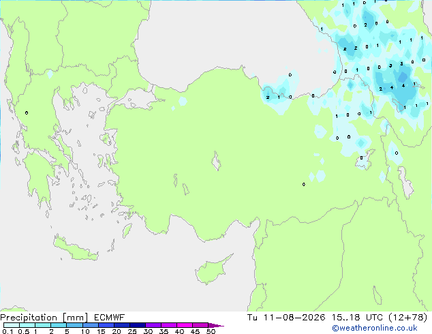Screen dimensions: 432x334
Task: Click the legend scale label 0.1
Action: tap(7, 331)
